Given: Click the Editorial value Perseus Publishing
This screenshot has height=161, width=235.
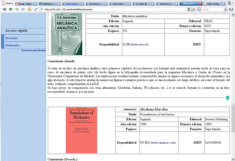Looking at the screenshot, I should click(x=216, y=119).
